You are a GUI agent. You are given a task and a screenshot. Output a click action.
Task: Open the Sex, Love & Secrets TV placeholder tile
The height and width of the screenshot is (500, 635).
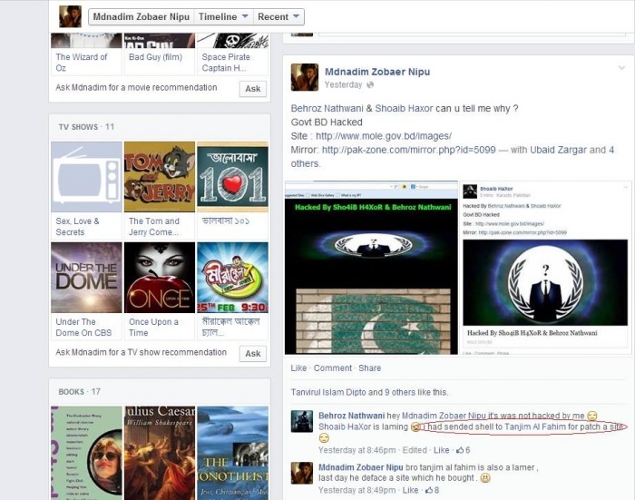click(86, 177)
